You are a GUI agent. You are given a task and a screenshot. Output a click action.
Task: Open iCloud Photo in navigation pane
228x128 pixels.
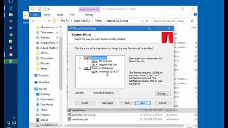pos(48,48)
